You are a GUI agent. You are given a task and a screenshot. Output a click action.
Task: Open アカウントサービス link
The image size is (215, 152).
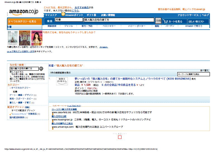point(188,15)
